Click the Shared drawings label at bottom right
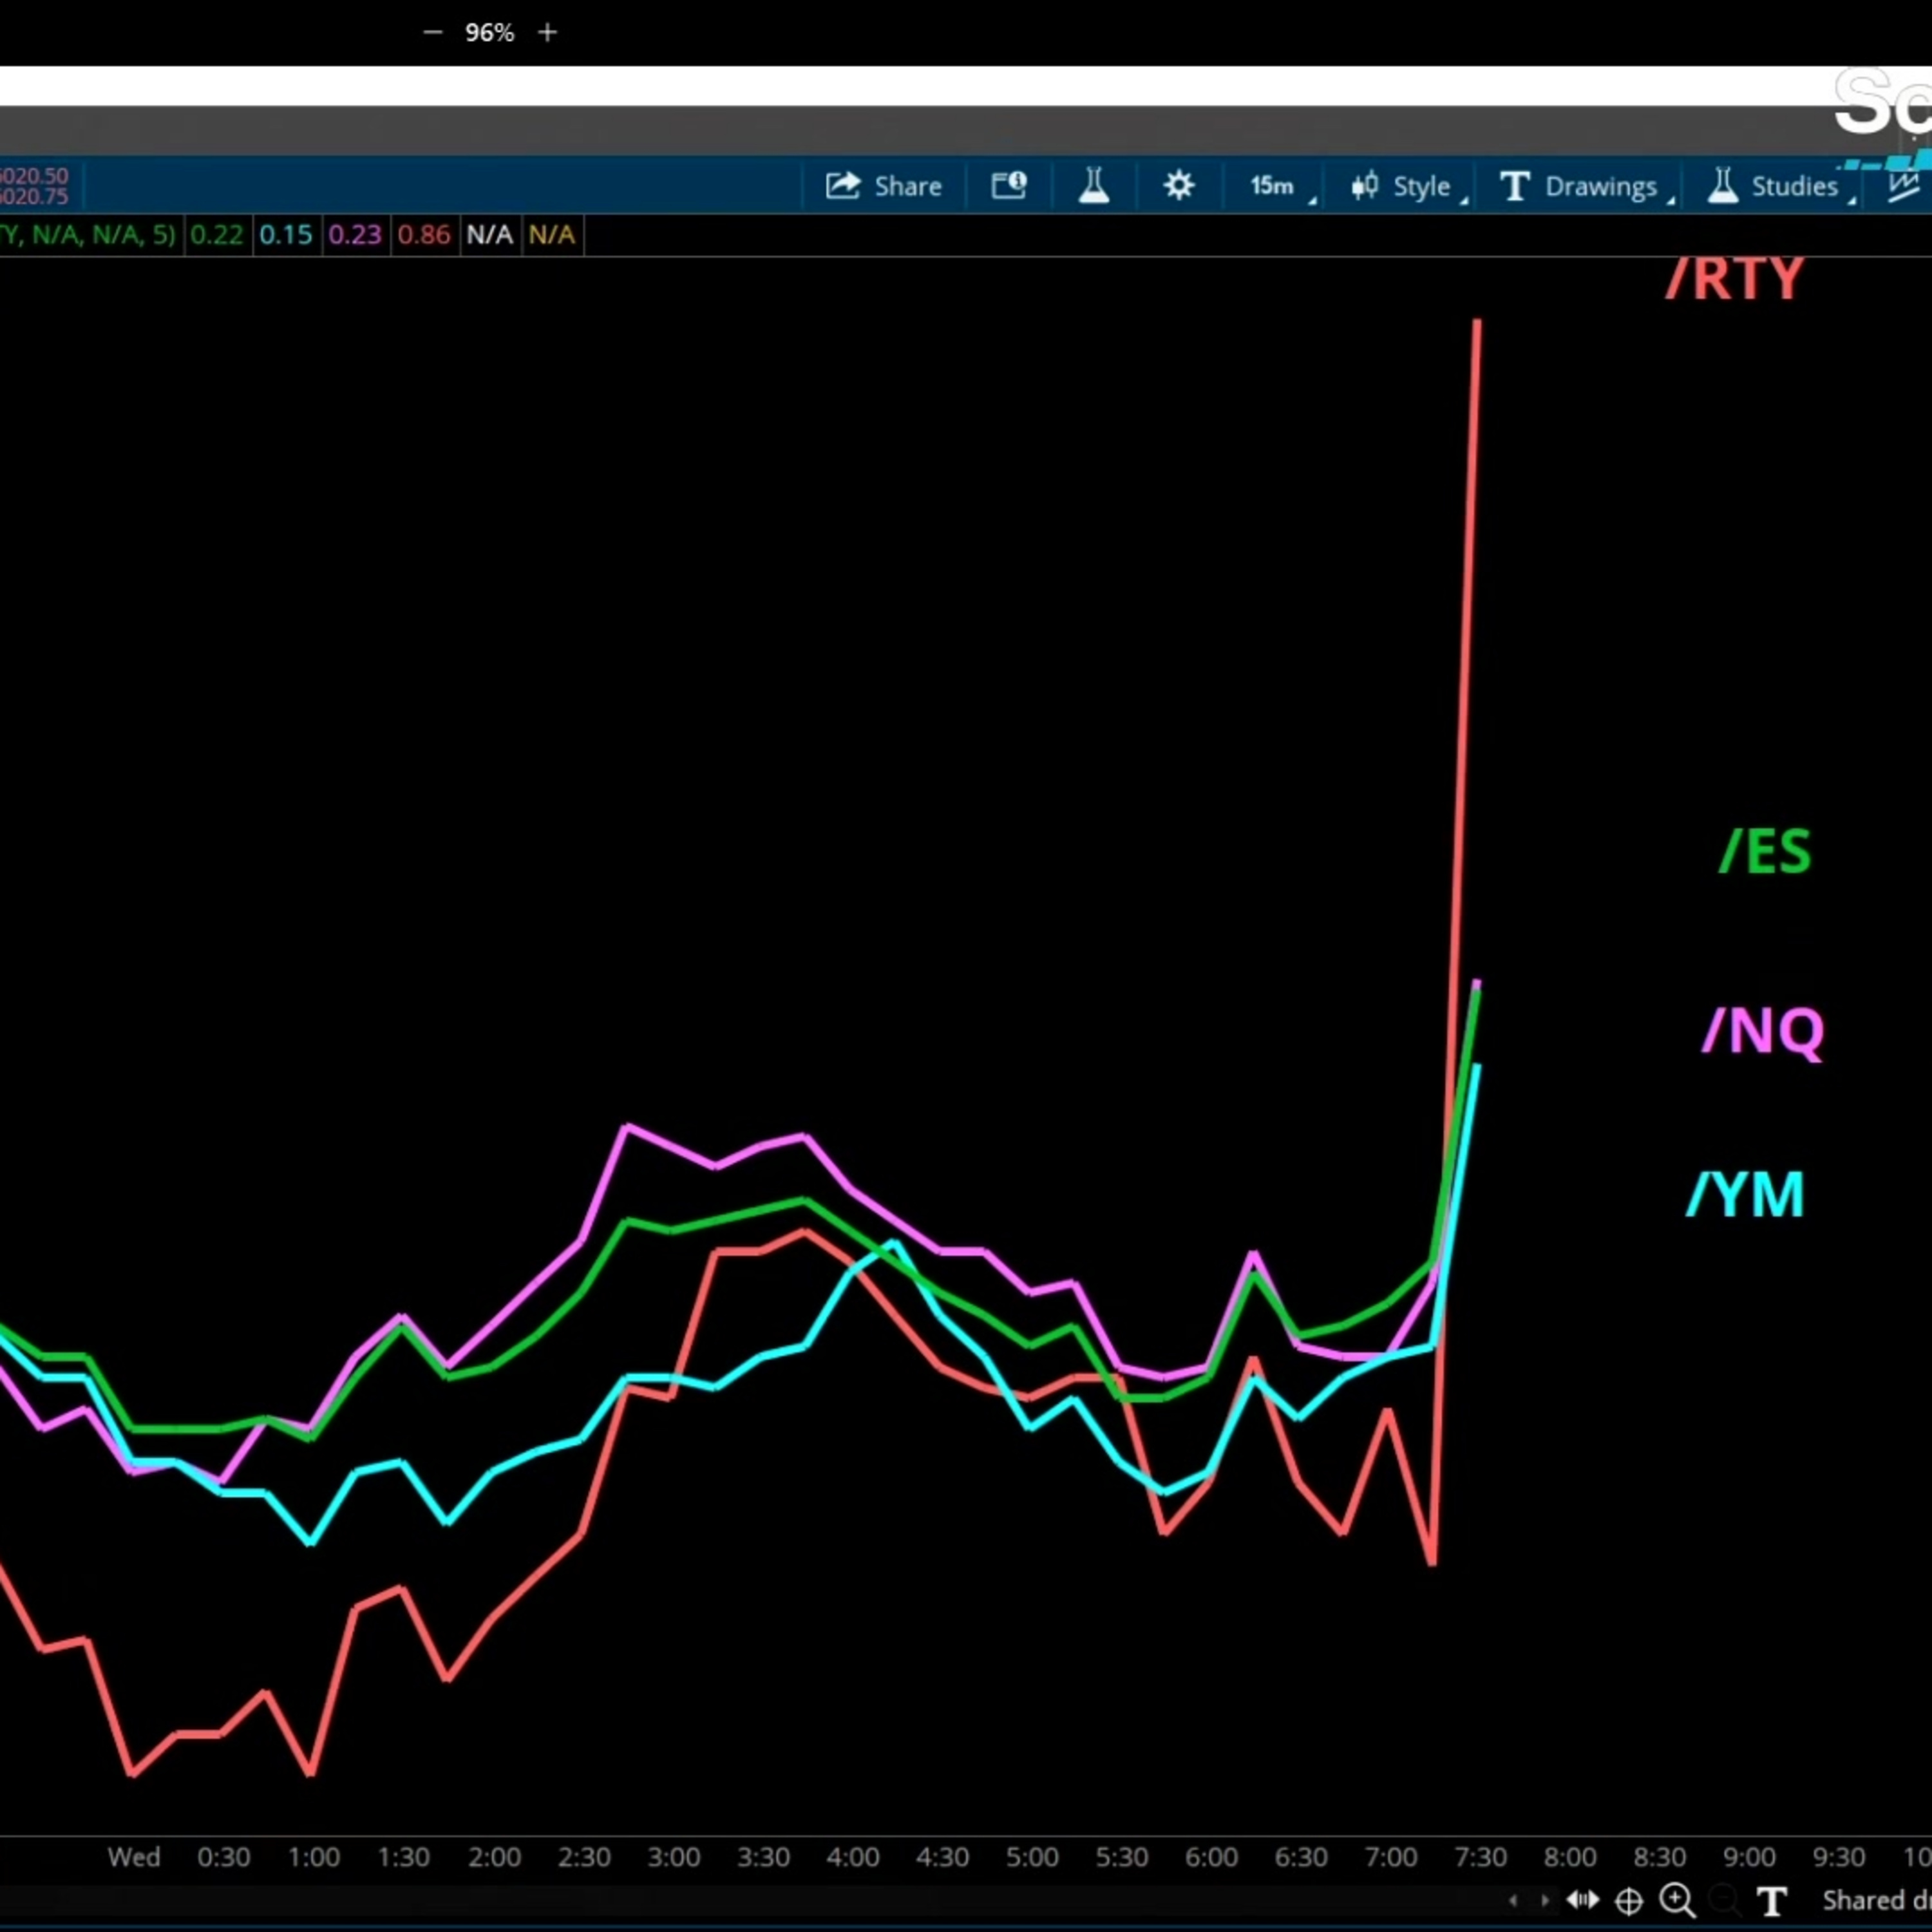Screen dimensions: 1932x1932 pyautogui.click(x=1876, y=1900)
